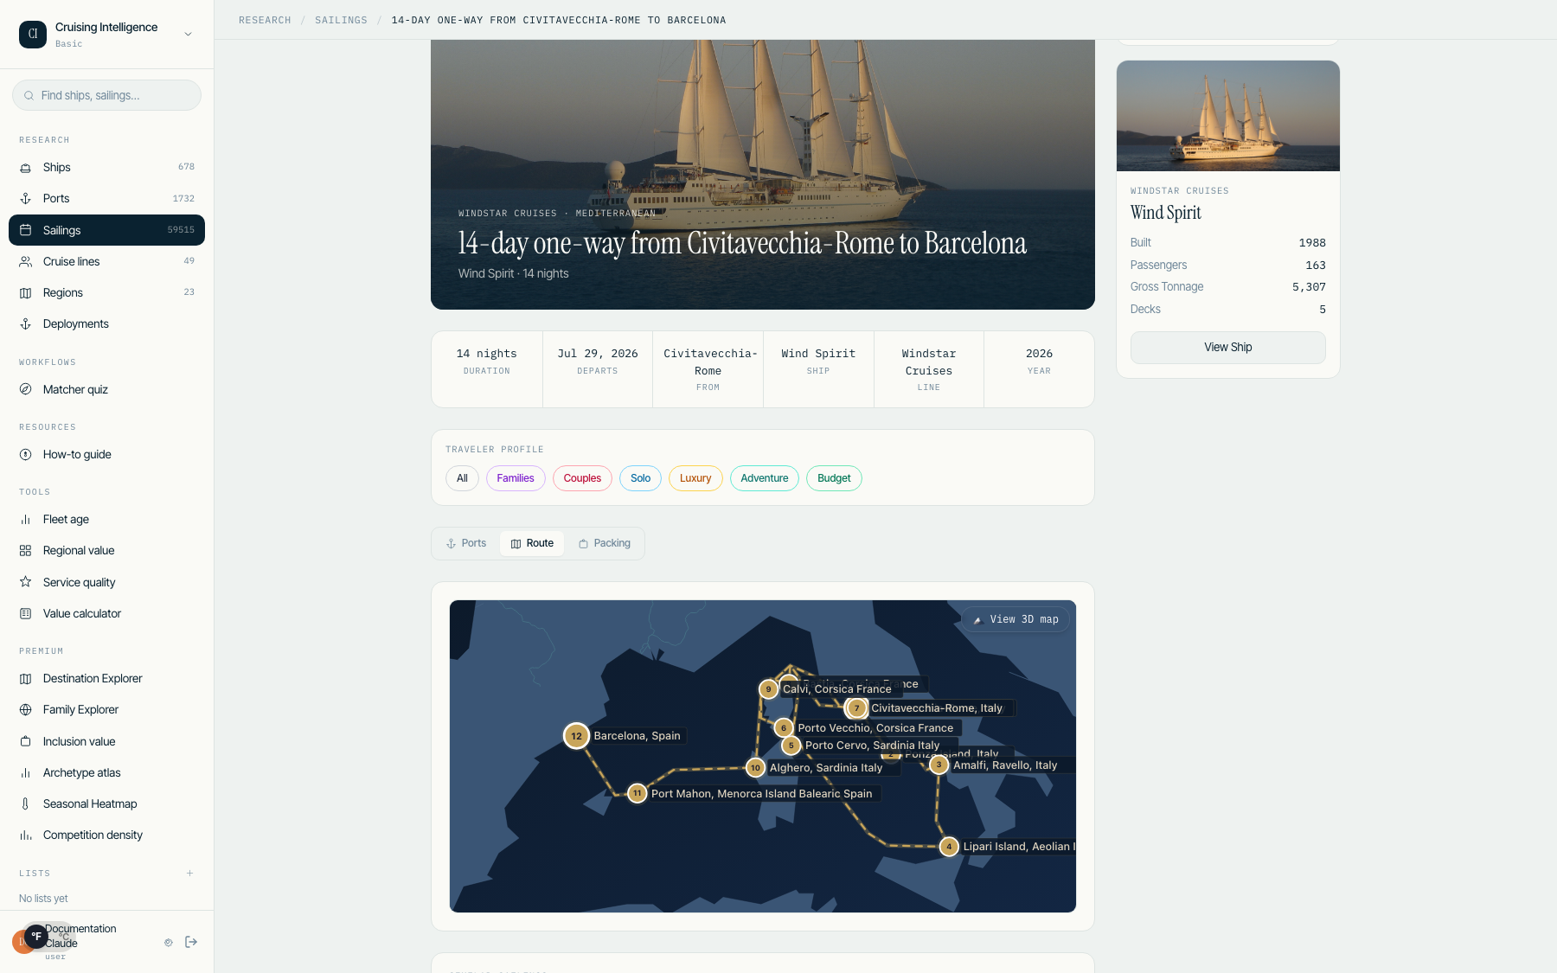Open Sailings in the sidebar
This screenshot has width=1557, height=973.
click(x=106, y=230)
